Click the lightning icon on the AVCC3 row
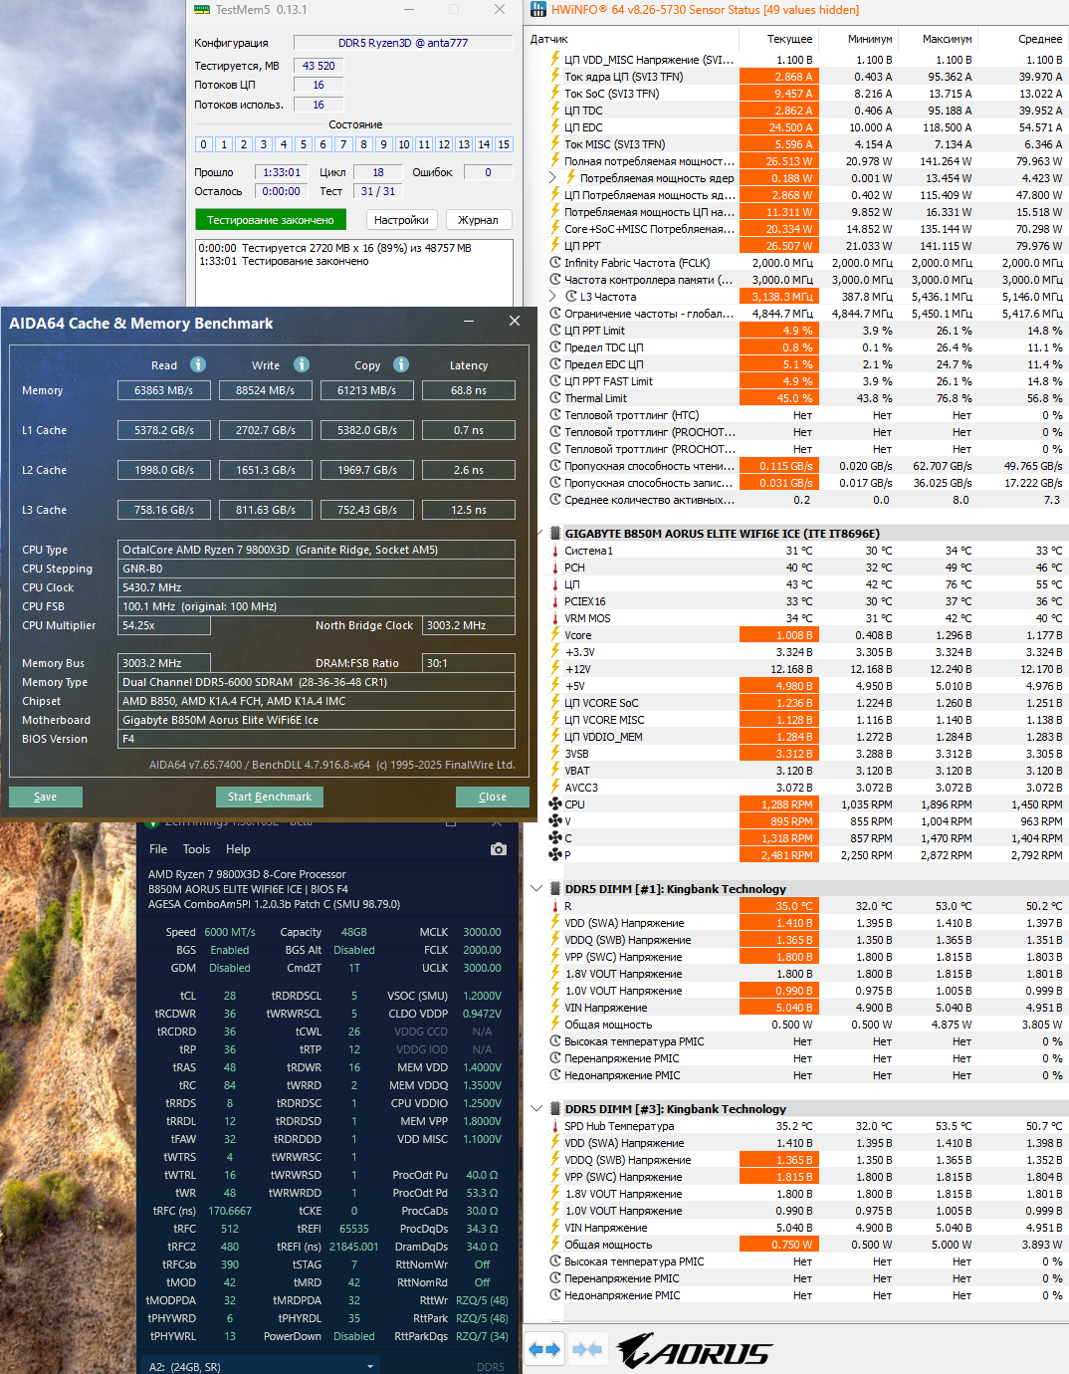This screenshot has height=1374, width=1069. [x=555, y=788]
